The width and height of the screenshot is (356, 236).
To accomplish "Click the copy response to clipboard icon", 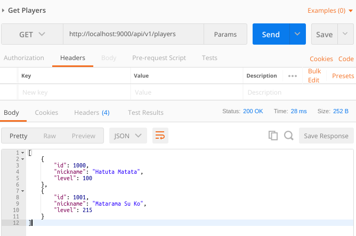I will tap(273, 136).
